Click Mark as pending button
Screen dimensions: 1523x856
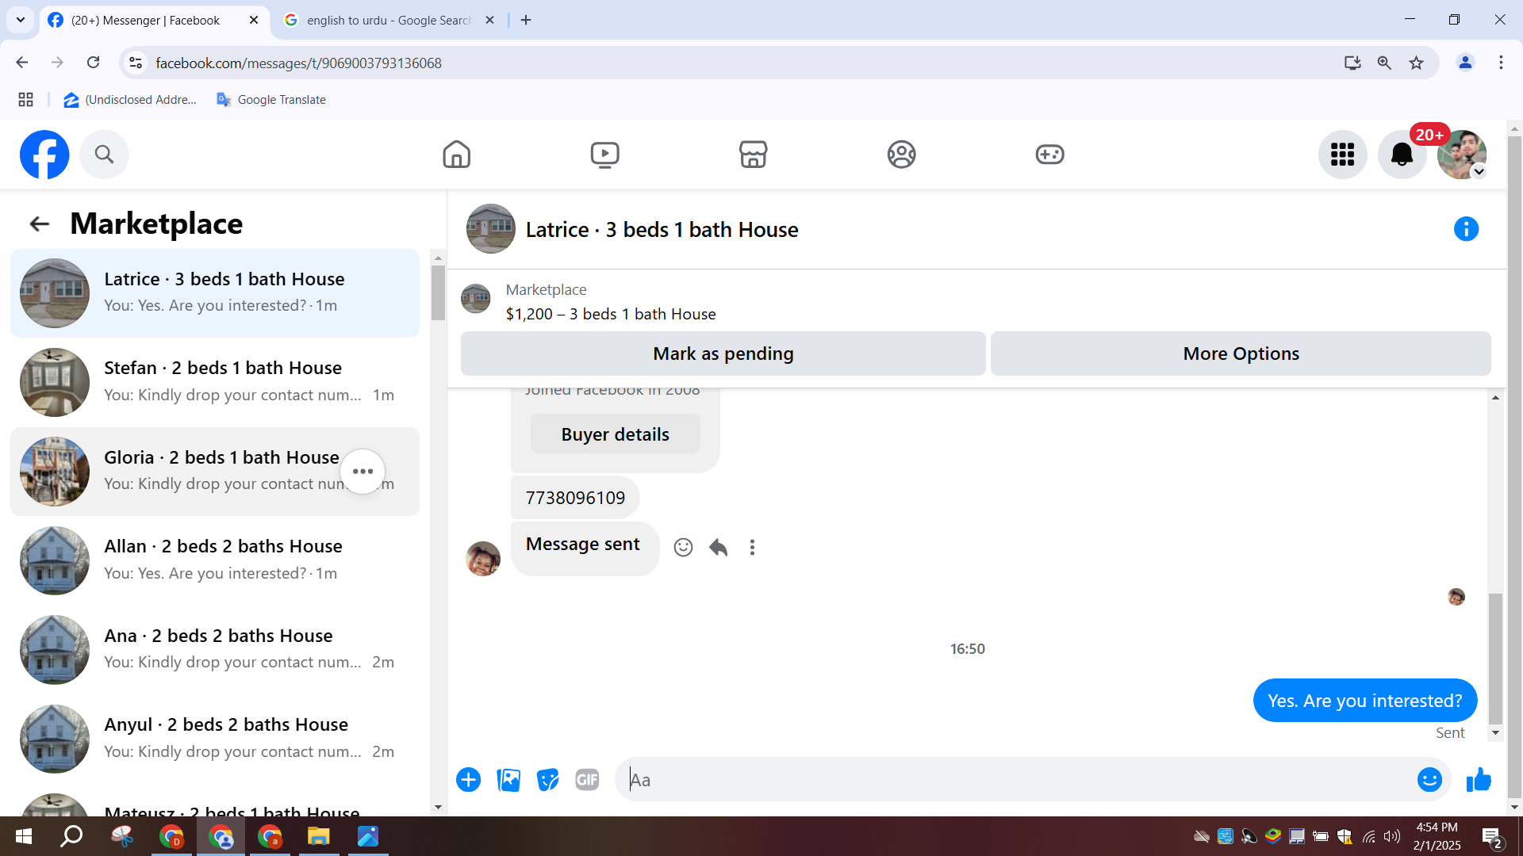[x=723, y=354]
